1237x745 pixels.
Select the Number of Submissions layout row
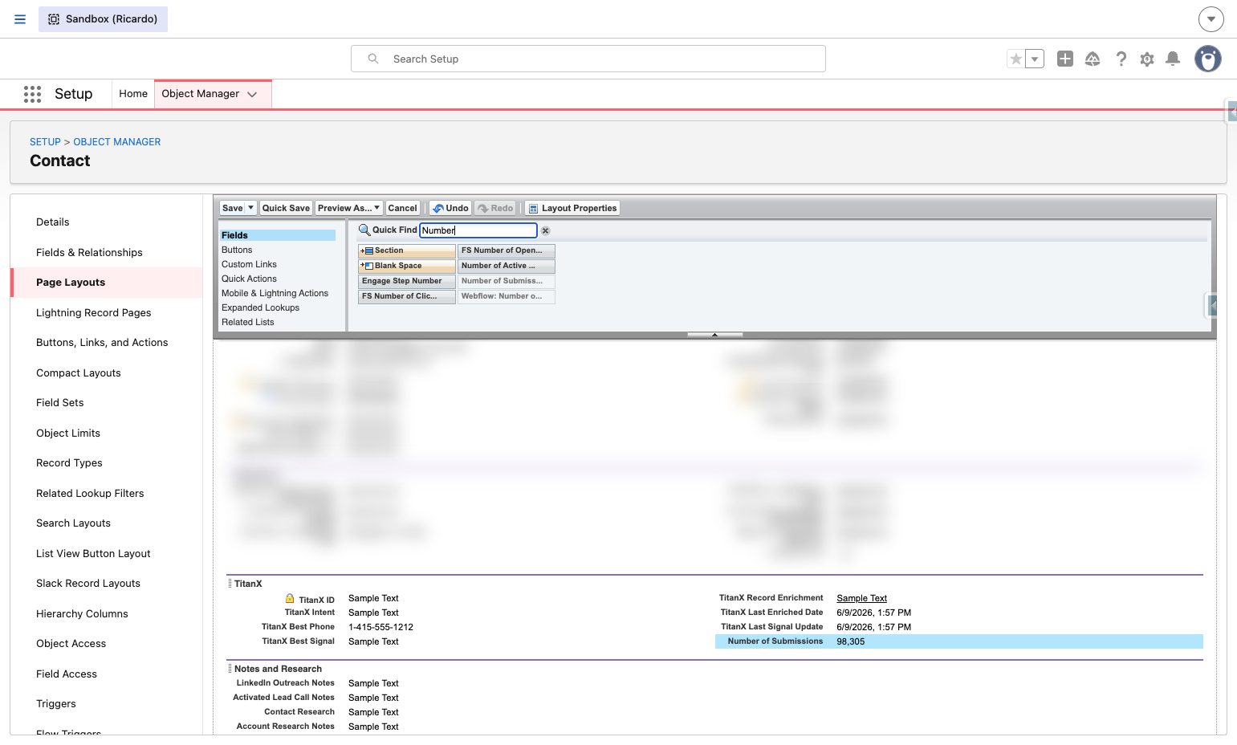[959, 641]
